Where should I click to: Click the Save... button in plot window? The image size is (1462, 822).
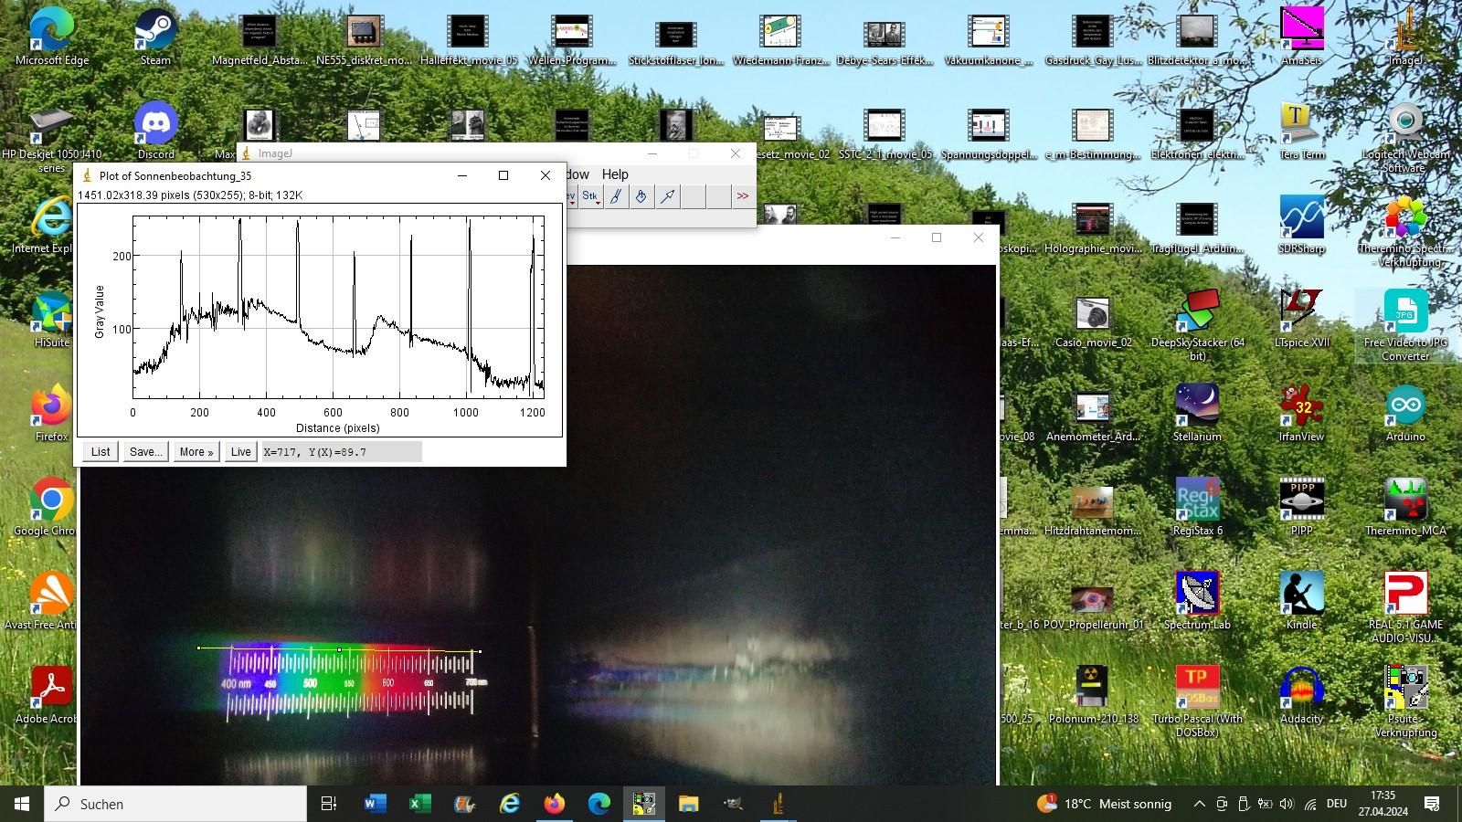[x=146, y=451]
